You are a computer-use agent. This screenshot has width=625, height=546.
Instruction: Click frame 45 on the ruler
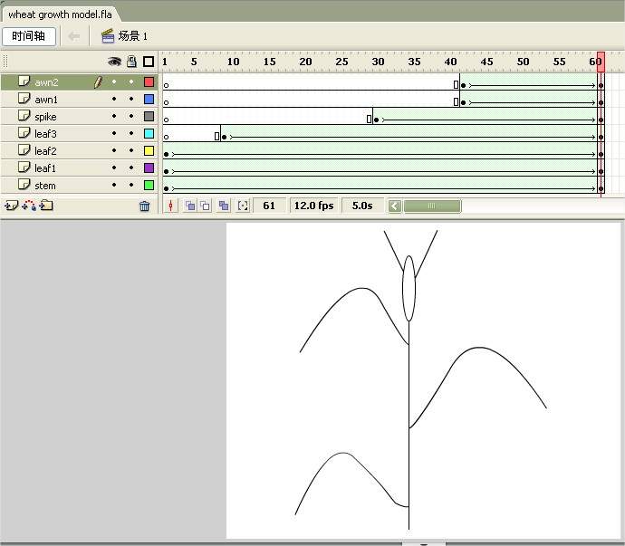pos(486,62)
